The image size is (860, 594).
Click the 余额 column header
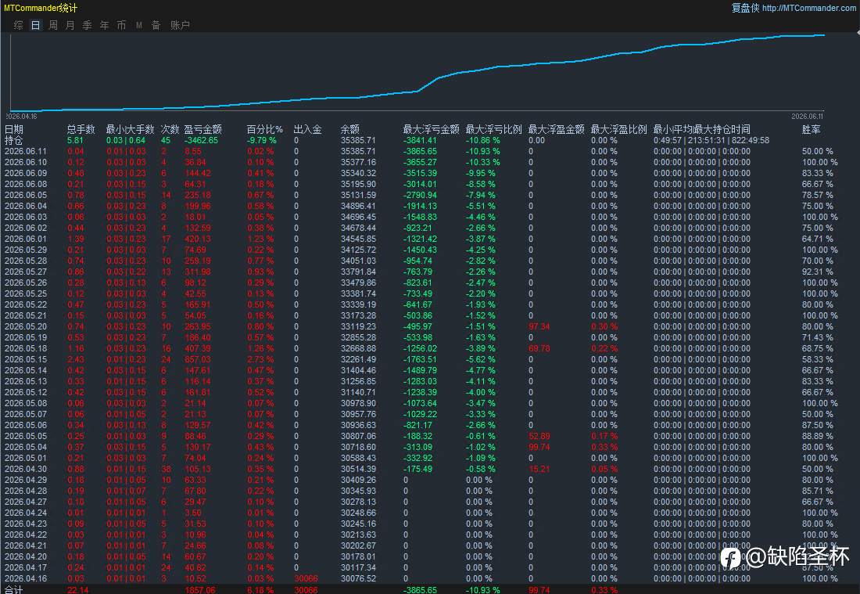(350, 130)
